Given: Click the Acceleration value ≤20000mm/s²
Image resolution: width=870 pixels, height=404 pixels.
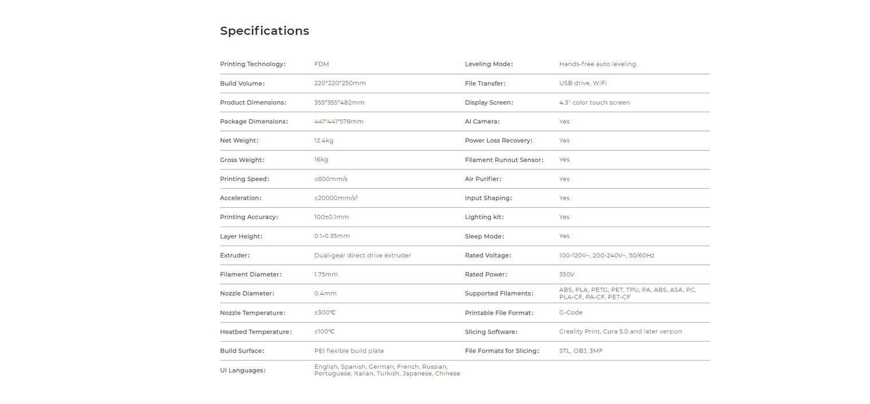Looking at the screenshot, I should [x=336, y=198].
